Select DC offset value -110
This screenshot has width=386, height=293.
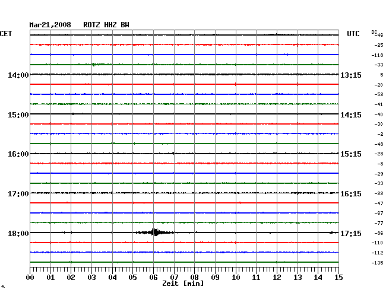[x=377, y=243]
